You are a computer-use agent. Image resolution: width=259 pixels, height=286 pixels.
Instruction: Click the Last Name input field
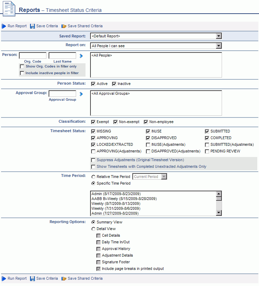point(62,56)
